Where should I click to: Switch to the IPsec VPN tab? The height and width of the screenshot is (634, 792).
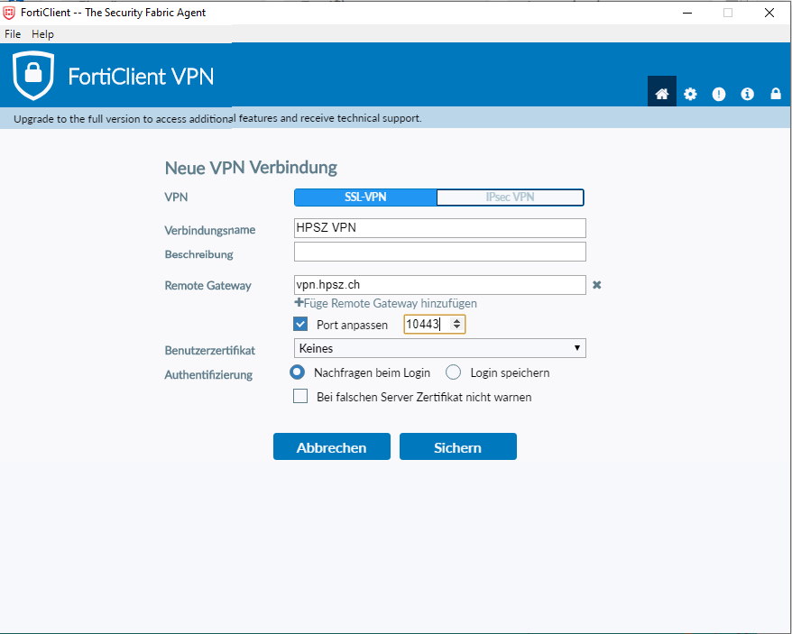pos(510,198)
